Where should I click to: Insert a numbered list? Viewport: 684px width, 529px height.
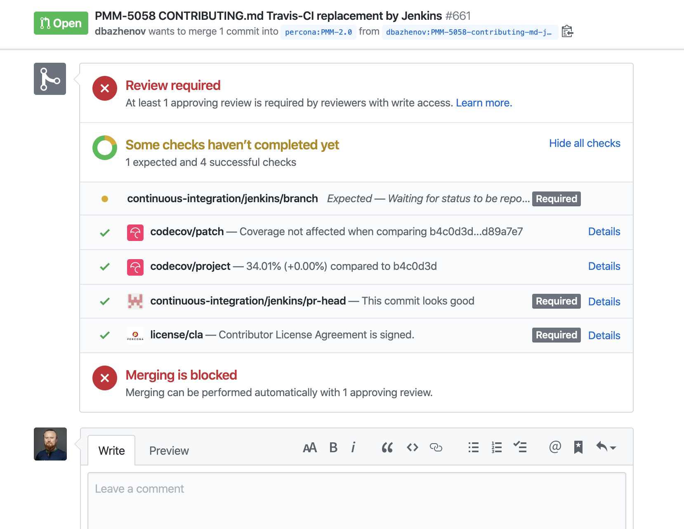(497, 447)
